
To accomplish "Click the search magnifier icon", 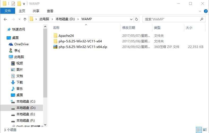I will tap(202, 19).
